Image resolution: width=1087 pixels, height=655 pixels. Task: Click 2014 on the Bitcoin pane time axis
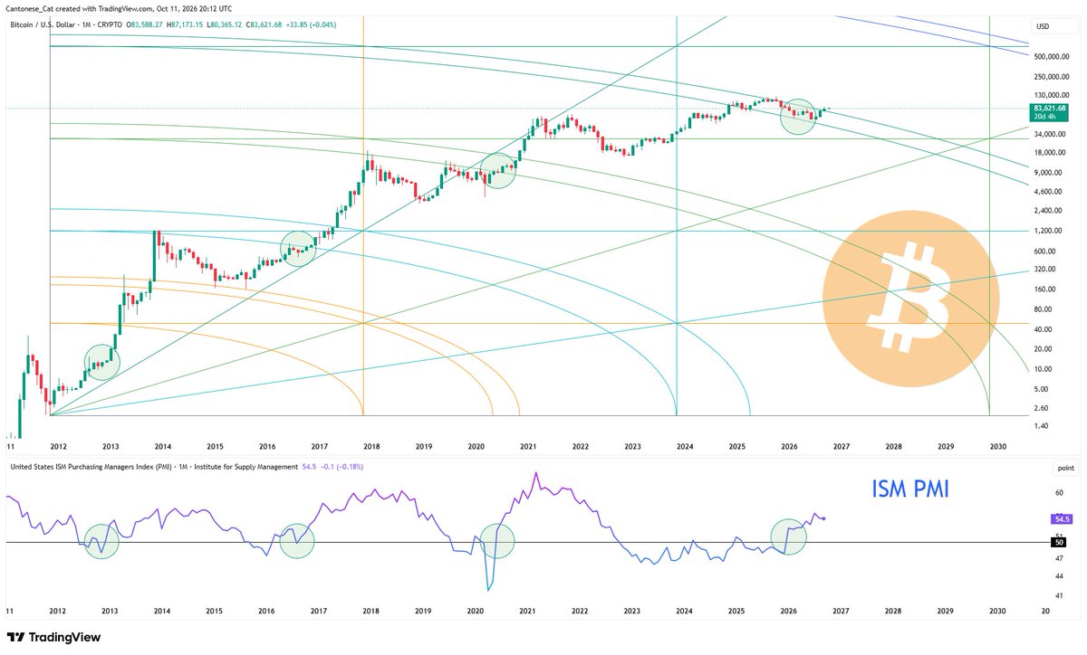tap(163, 447)
